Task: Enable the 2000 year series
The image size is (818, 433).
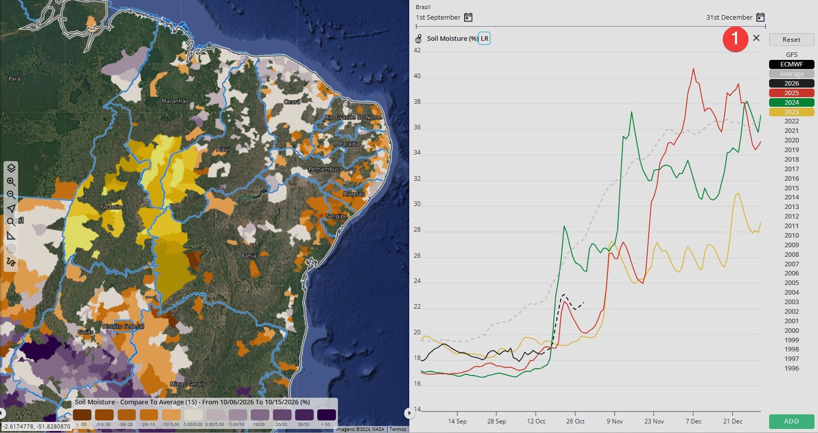Action: point(791,331)
